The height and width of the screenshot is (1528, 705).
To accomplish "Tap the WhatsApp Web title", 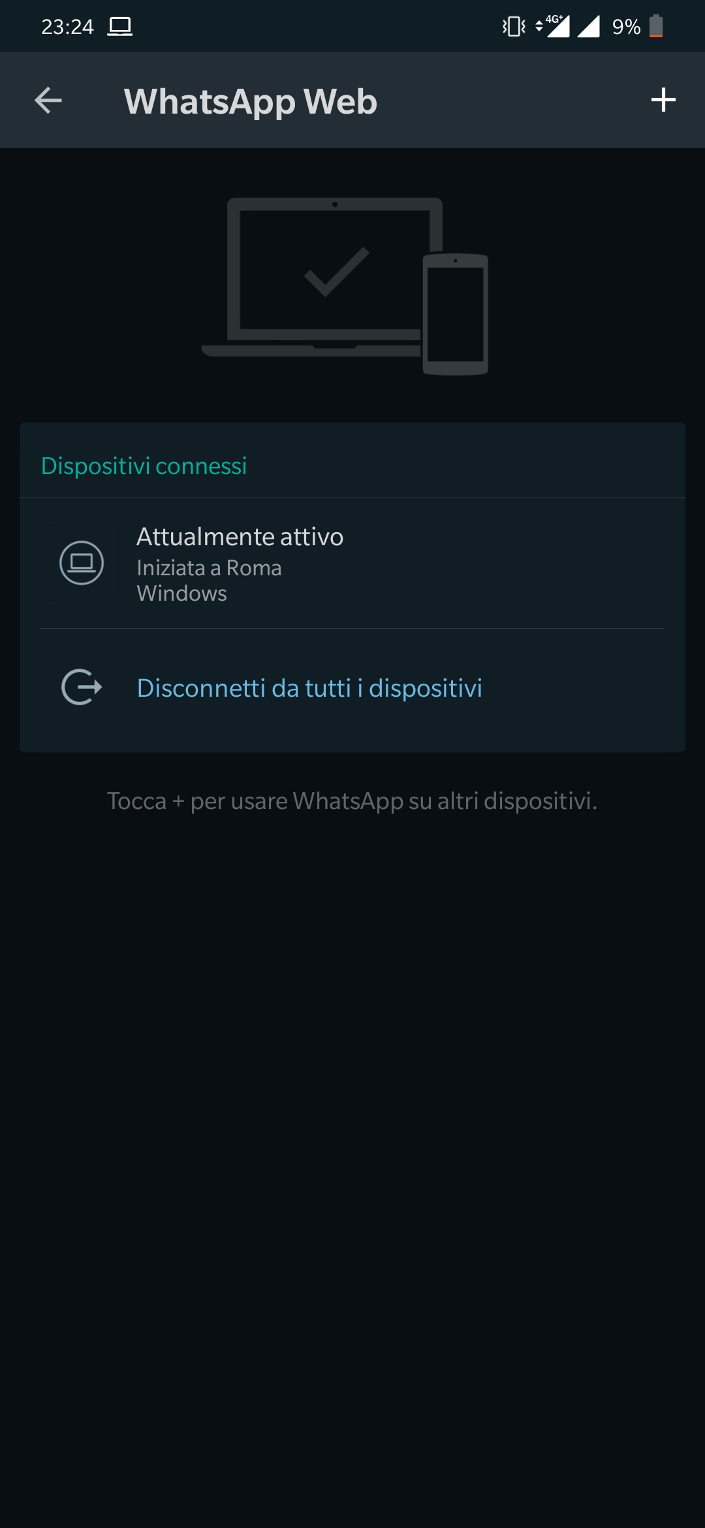I will [x=251, y=102].
